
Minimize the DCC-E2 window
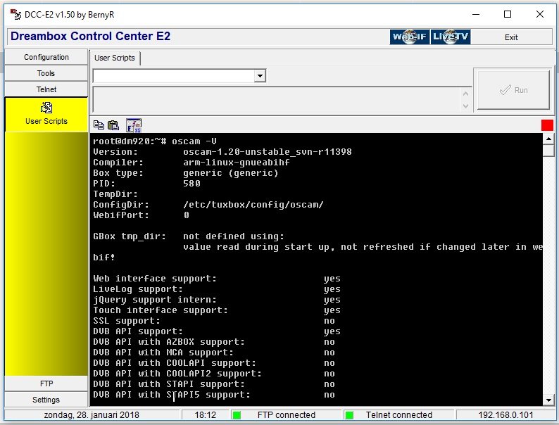point(476,14)
